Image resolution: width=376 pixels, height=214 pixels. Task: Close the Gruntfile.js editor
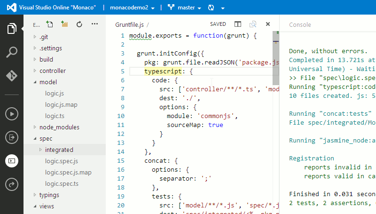[x=268, y=24]
